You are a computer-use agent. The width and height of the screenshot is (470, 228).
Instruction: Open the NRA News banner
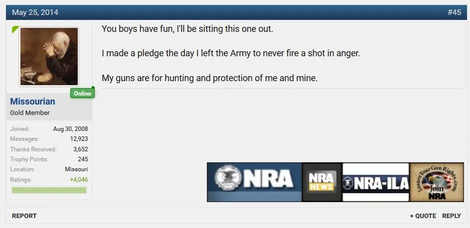tap(321, 182)
